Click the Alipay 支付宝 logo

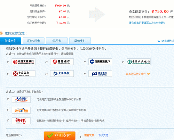point(21,99)
